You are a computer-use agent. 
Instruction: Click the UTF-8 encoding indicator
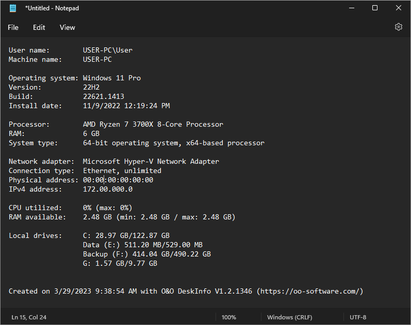point(358,317)
